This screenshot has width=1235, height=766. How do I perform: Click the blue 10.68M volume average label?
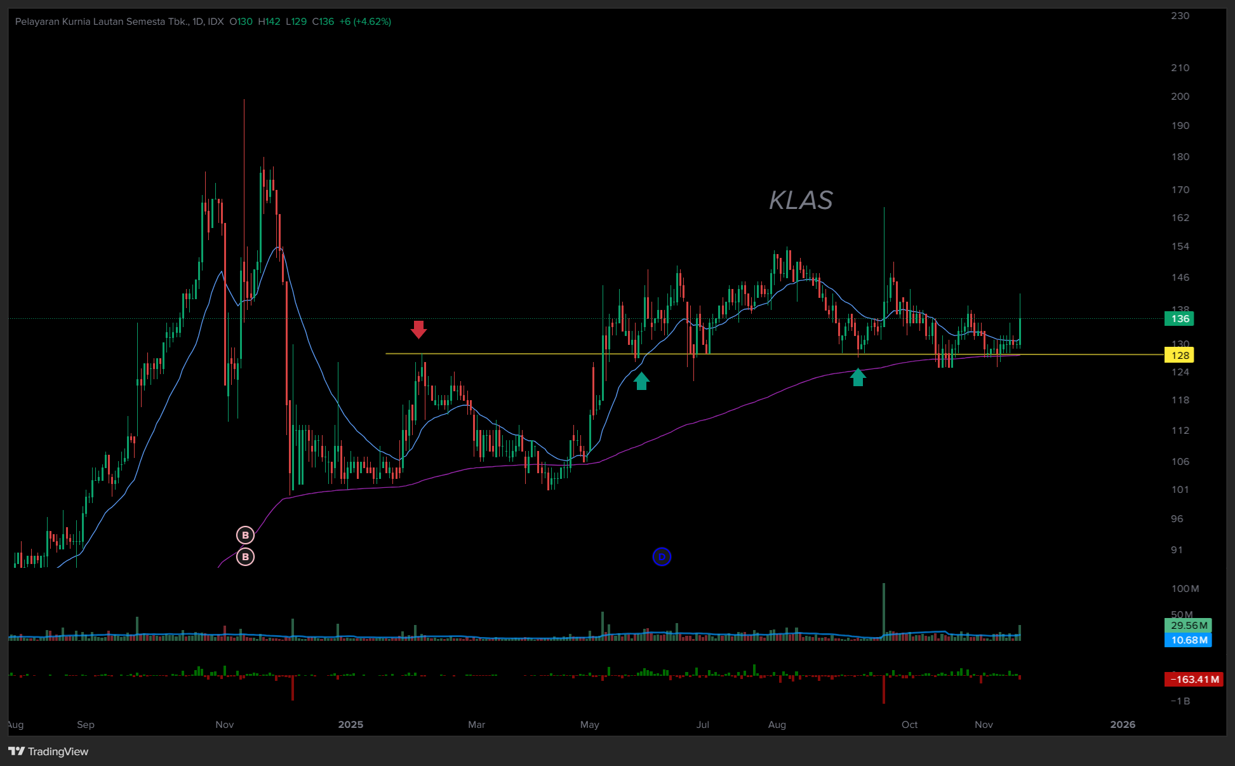pyautogui.click(x=1188, y=640)
